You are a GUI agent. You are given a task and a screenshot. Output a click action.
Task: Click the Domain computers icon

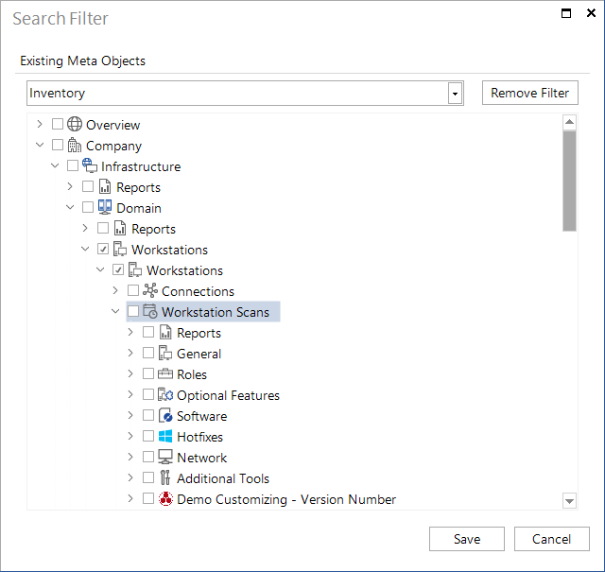105,207
